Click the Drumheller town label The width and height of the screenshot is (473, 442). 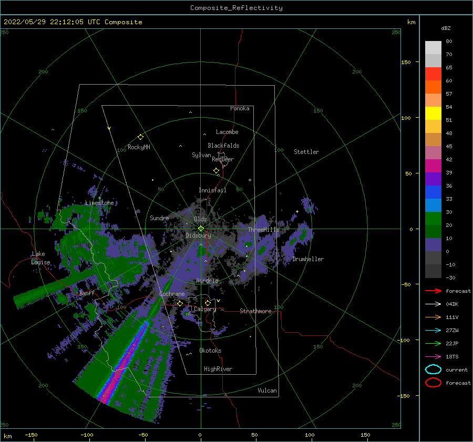click(308, 259)
